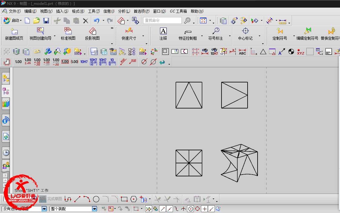The image size is (340, 213).
Task: Click the triangle surface finish icon
Action: point(263,52)
